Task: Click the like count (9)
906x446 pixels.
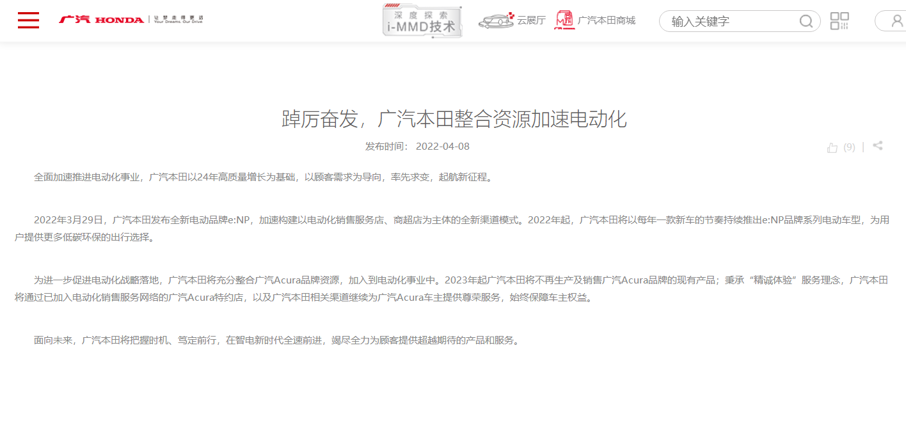Action: pyautogui.click(x=849, y=147)
